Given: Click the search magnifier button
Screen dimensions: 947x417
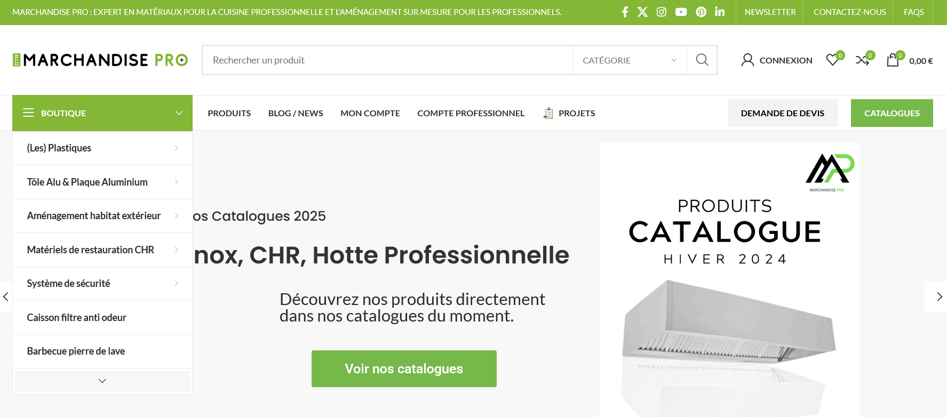Looking at the screenshot, I should [x=702, y=60].
